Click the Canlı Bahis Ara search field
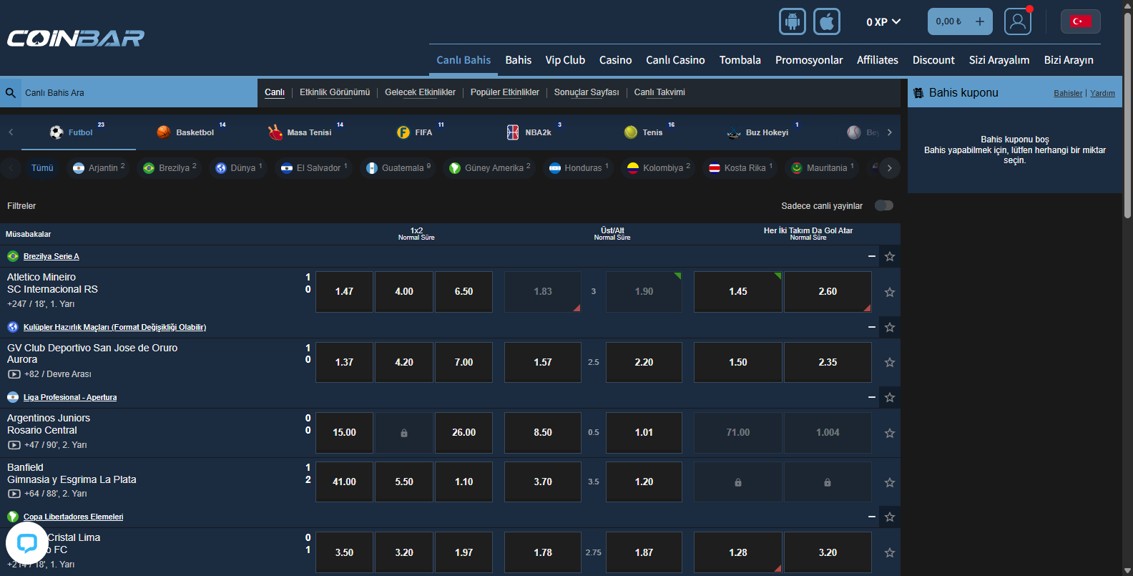Screen dimensions: 1133x576 pos(136,93)
